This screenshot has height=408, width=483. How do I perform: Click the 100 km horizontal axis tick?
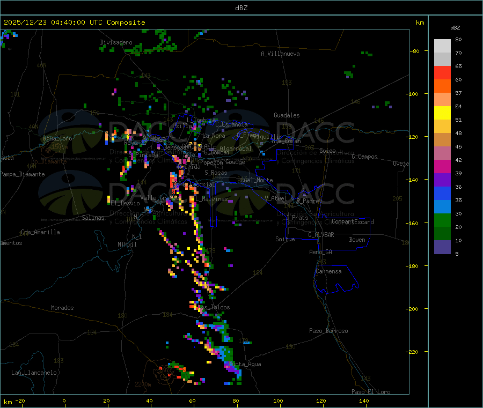click(278, 401)
